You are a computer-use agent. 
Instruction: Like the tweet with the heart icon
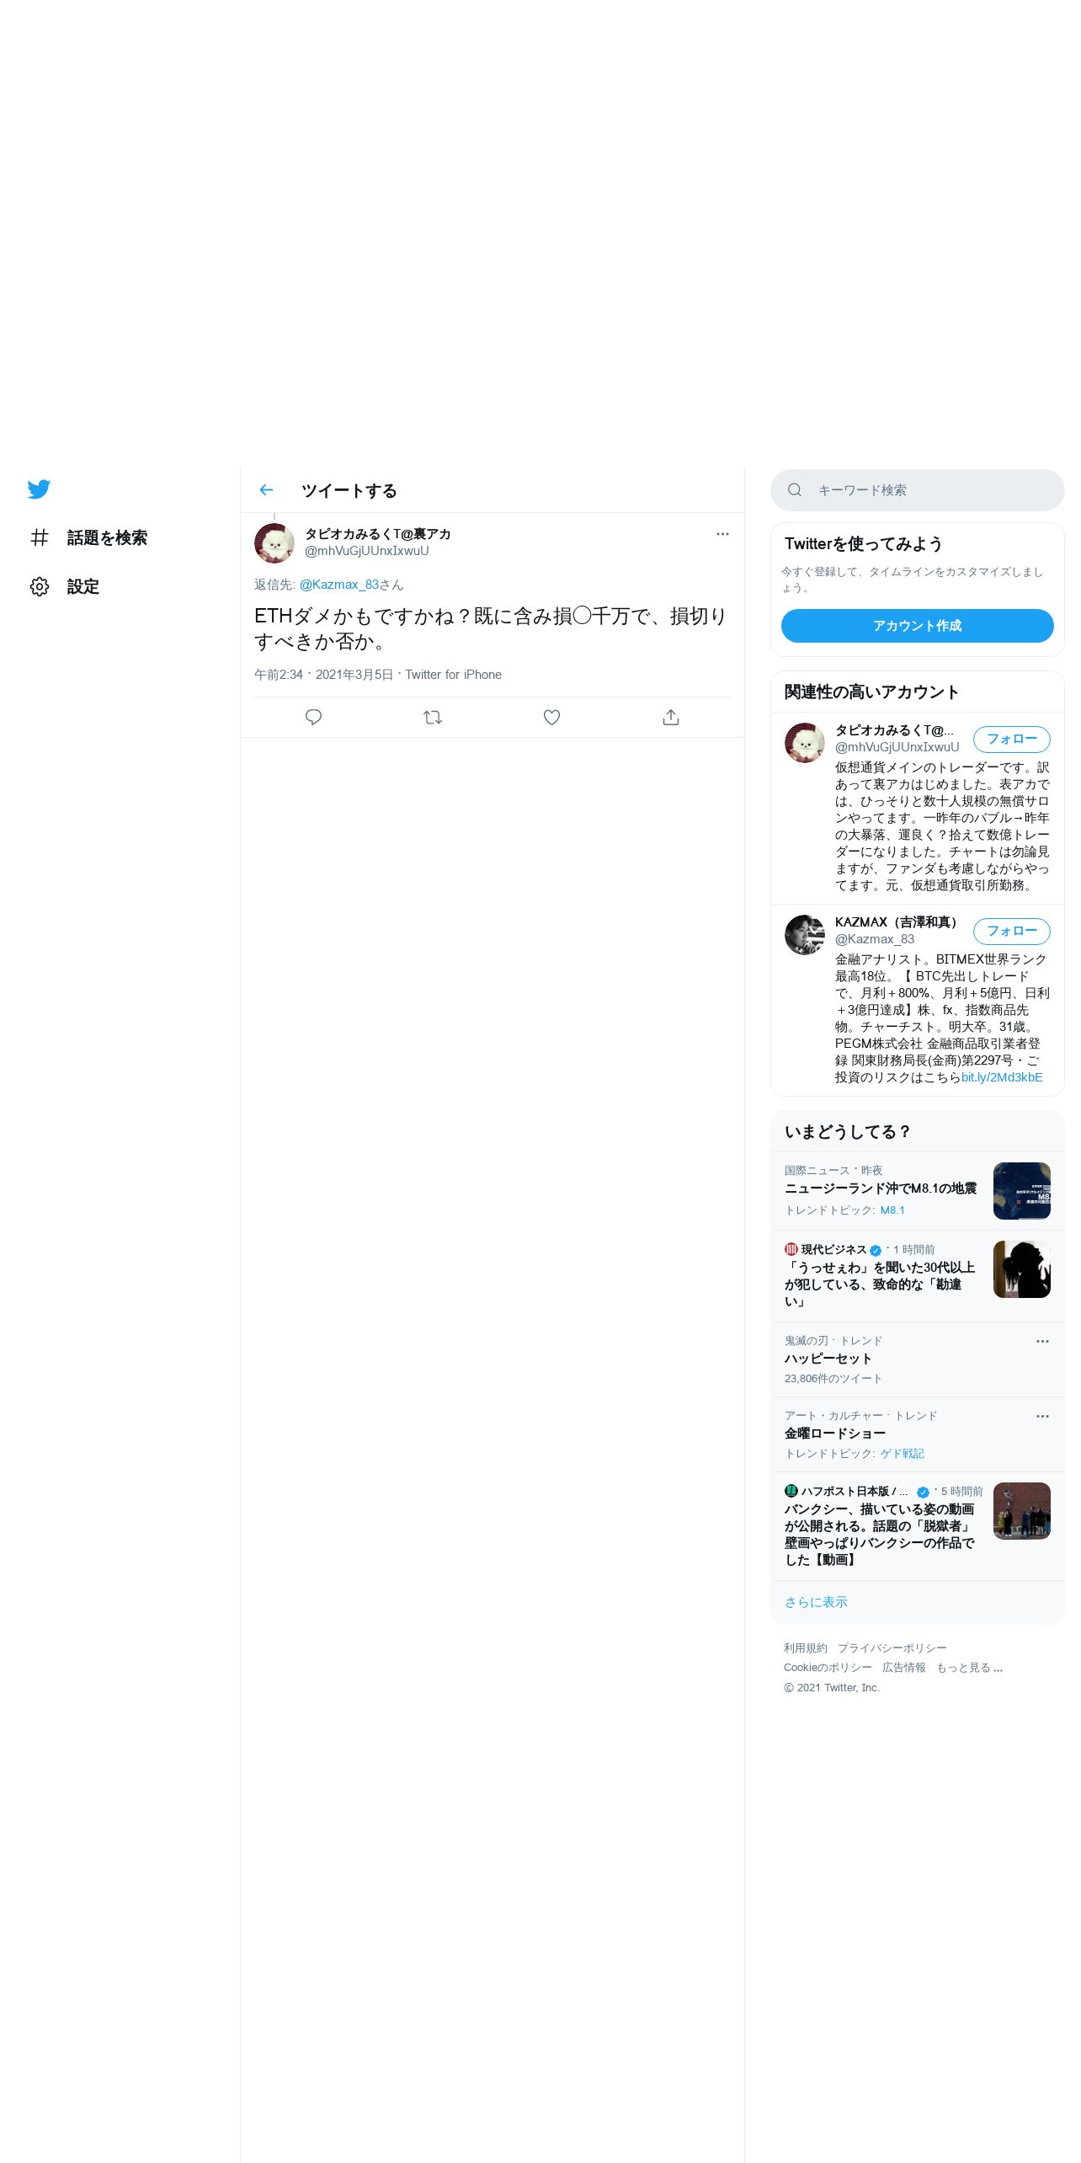pos(551,718)
